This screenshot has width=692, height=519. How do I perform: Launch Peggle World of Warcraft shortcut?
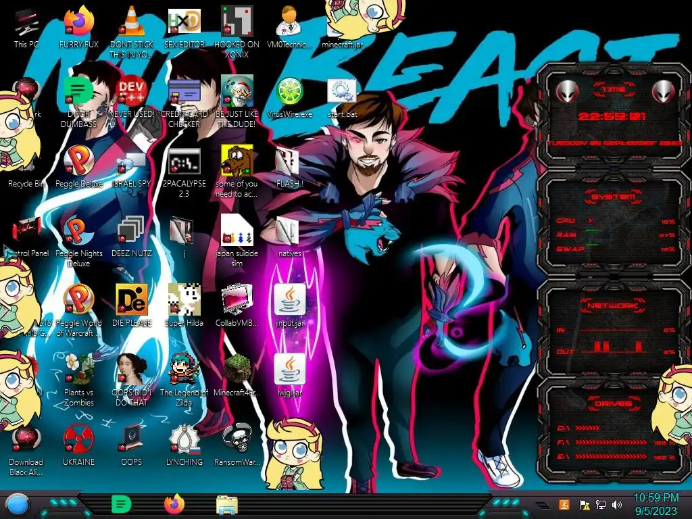[79, 311]
